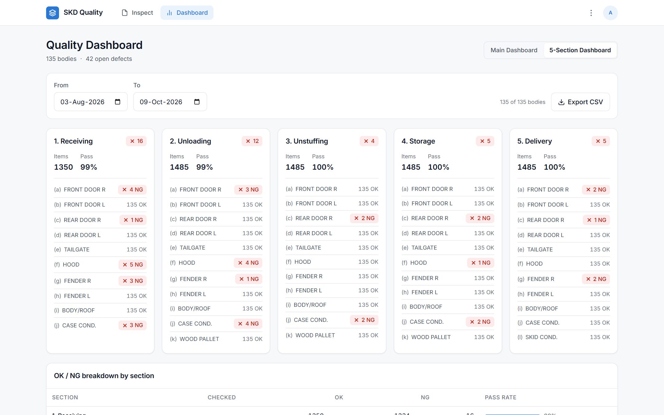Click Unstuffing pass rate 100%
664x415 pixels.
coord(323,167)
